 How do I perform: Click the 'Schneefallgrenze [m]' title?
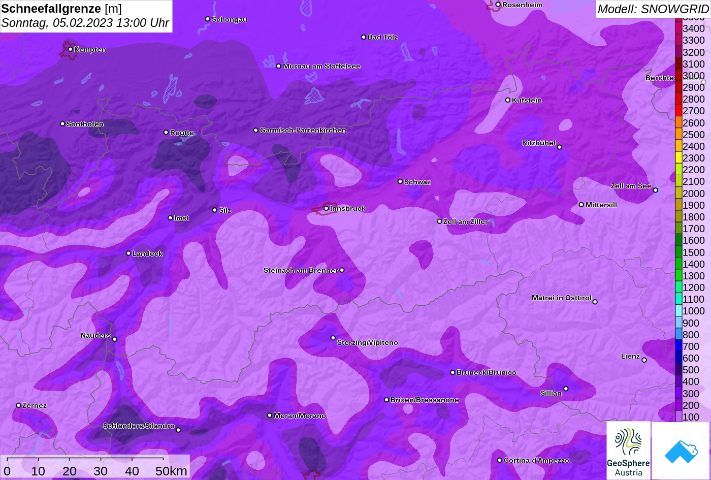(x=61, y=9)
